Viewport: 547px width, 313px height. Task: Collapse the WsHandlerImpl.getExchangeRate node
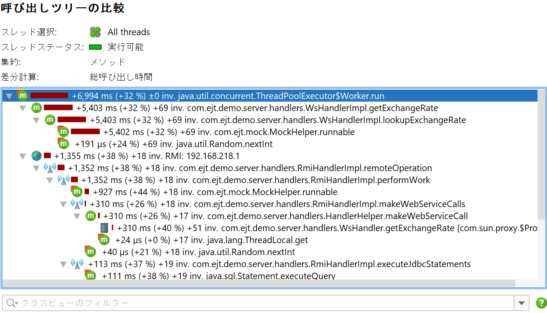click(x=23, y=108)
